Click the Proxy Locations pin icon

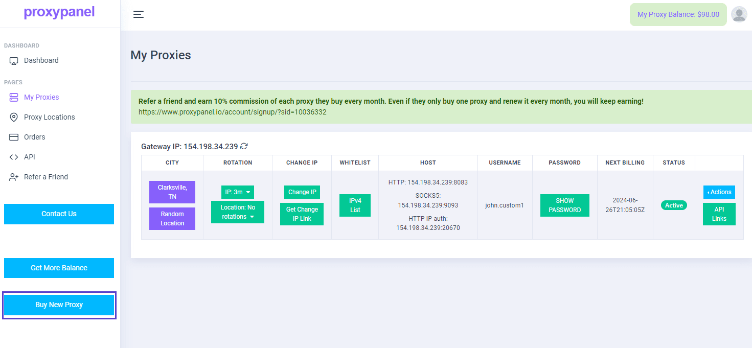pos(14,117)
